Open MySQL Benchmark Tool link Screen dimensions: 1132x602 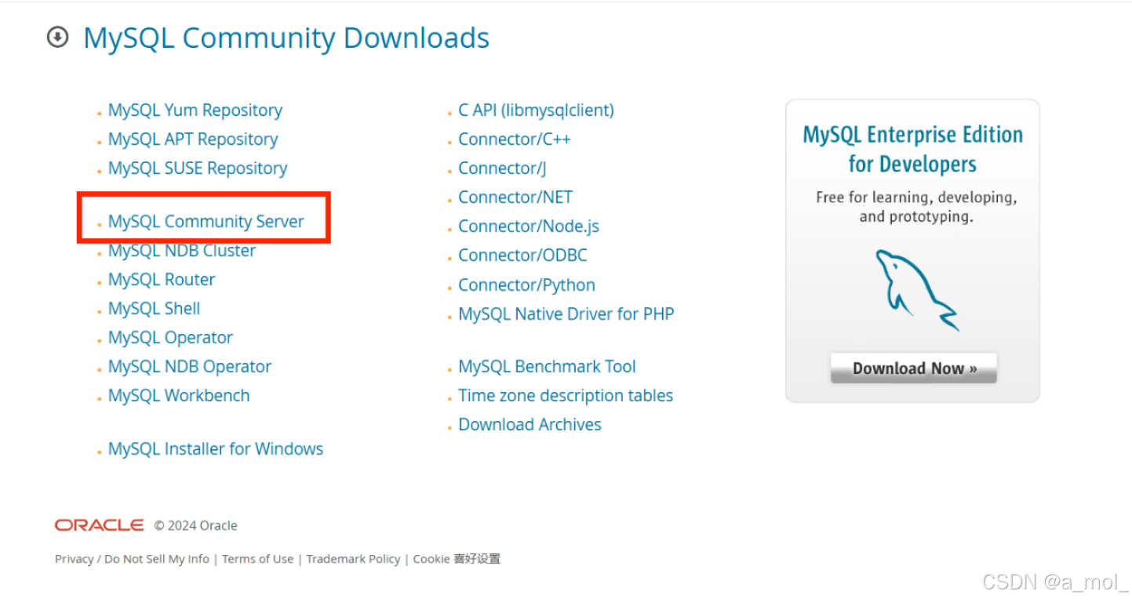click(547, 367)
